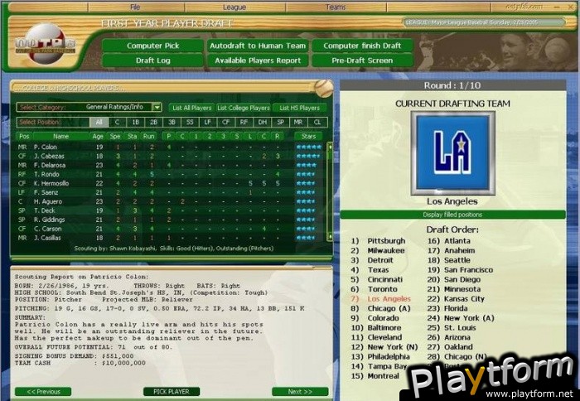
Task: Sort by the Spe column header
Action: pos(115,137)
